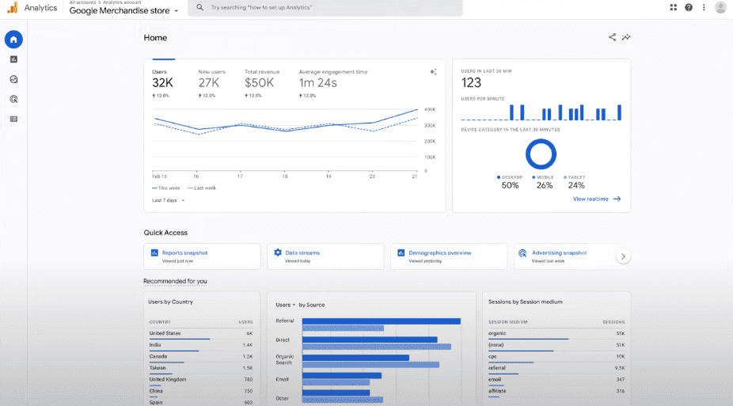This screenshot has width=733, height=406.
Task: Click the View realtime link
Action: [596, 199]
